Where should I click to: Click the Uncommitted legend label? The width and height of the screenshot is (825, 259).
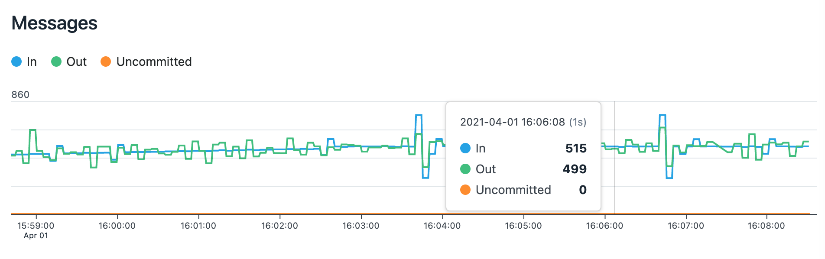click(154, 62)
